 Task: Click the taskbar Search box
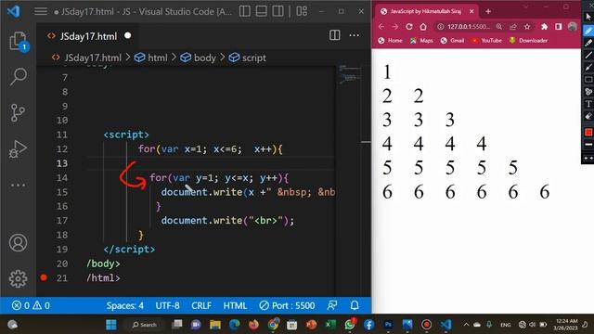click(x=145, y=325)
